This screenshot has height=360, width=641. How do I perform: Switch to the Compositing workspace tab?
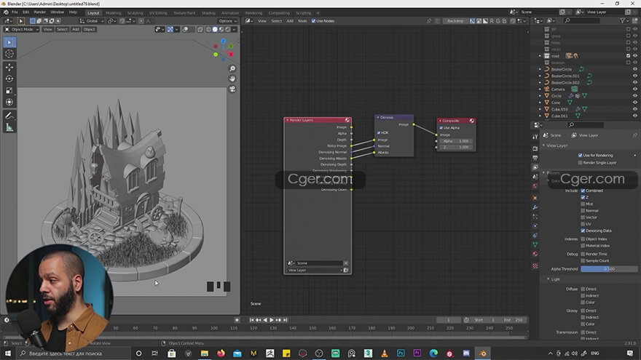pyautogui.click(x=279, y=12)
